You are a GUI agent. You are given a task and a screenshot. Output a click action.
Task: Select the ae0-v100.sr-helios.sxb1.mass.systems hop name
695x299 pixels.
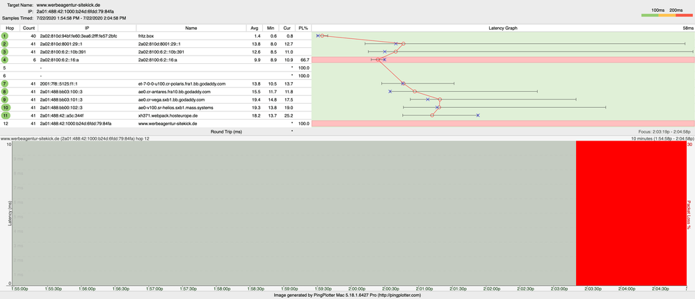click(x=175, y=108)
